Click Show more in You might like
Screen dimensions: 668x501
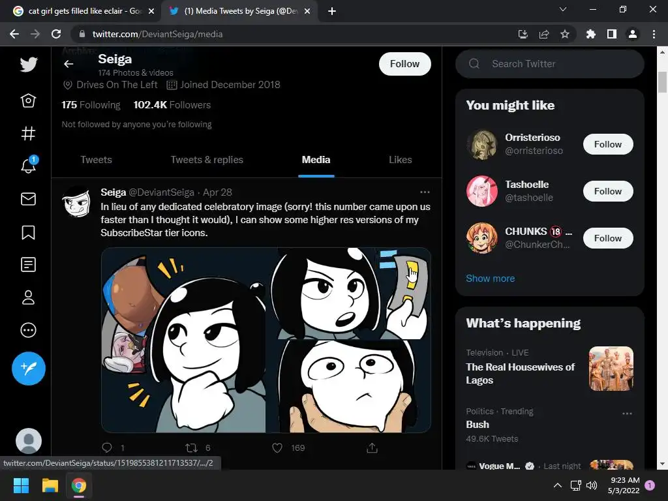(491, 278)
